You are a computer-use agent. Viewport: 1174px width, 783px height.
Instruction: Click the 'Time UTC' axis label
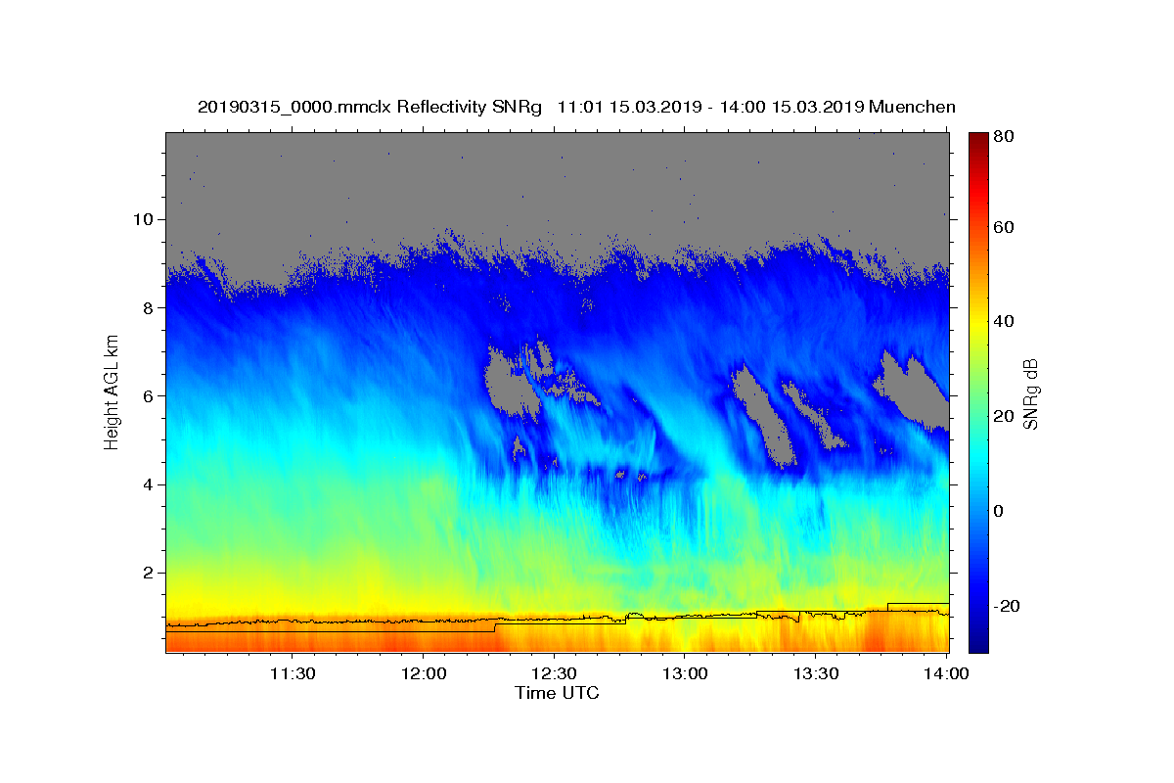[x=557, y=693]
